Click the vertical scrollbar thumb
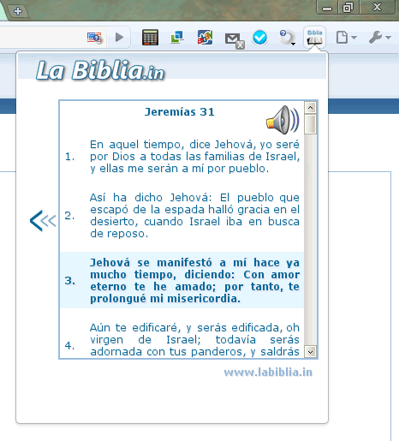399x441 pixels. [311, 124]
